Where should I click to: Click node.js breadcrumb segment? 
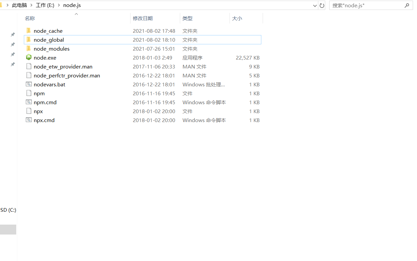tap(72, 5)
